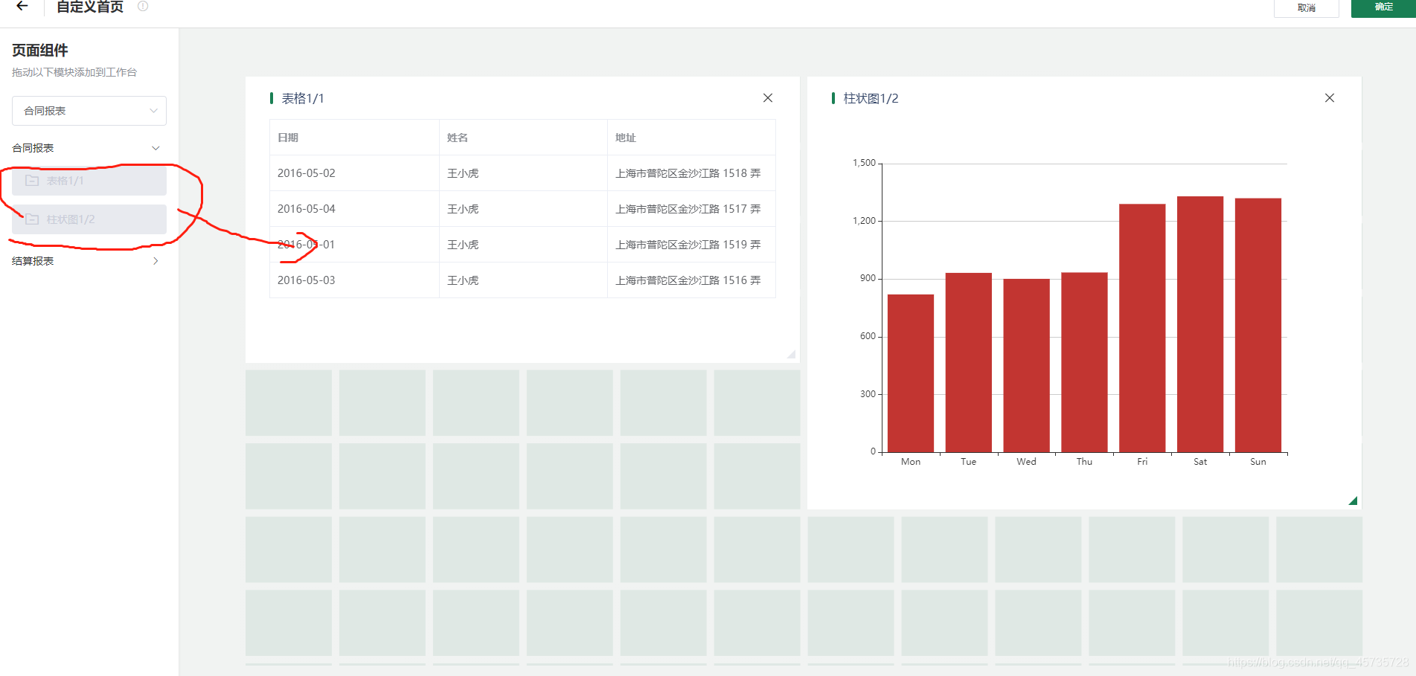The image size is (1416, 676).
Task: Click 王小虎 in the 2016-05-02 row
Action: click(x=463, y=173)
